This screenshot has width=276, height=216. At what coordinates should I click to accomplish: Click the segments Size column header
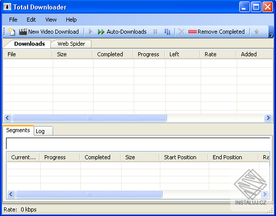coord(140,157)
